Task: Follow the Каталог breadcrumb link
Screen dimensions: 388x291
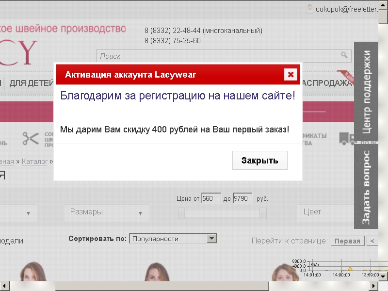Action: pyautogui.click(x=34, y=162)
